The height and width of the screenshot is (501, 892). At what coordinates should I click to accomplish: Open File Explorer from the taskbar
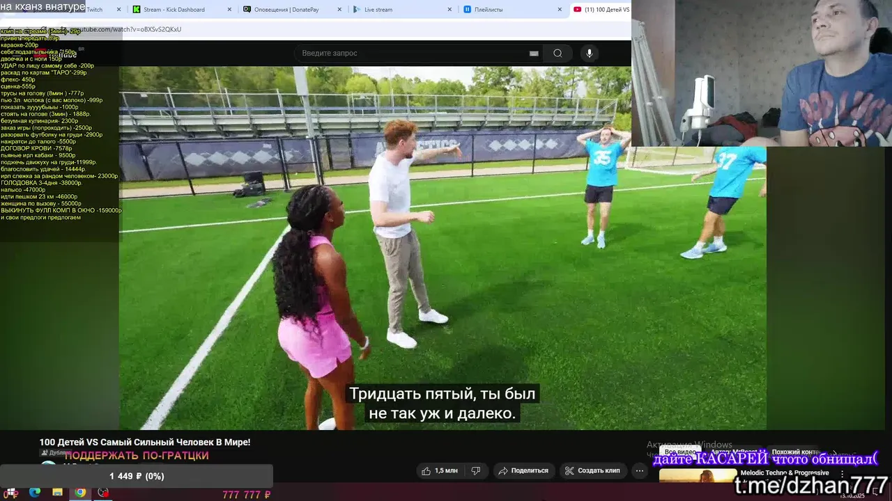(57, 493)
